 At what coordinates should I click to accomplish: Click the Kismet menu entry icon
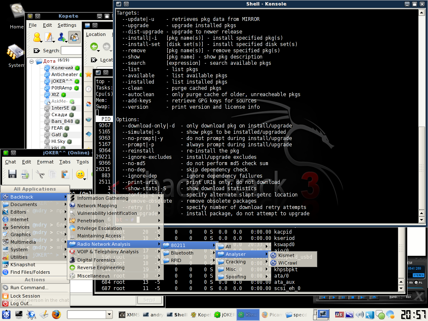point(273,255)
